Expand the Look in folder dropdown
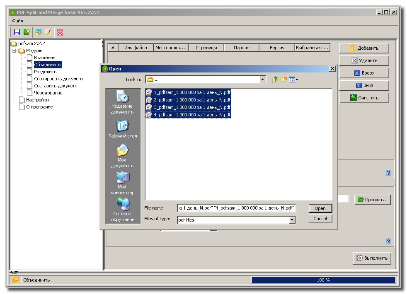This screenshot has width=407, height=294. (263, 80)
